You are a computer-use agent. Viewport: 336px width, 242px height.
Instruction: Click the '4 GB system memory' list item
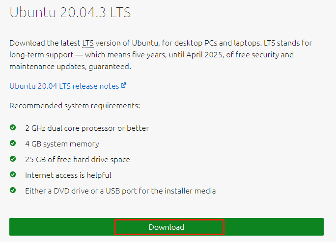(x=62, y=144)
